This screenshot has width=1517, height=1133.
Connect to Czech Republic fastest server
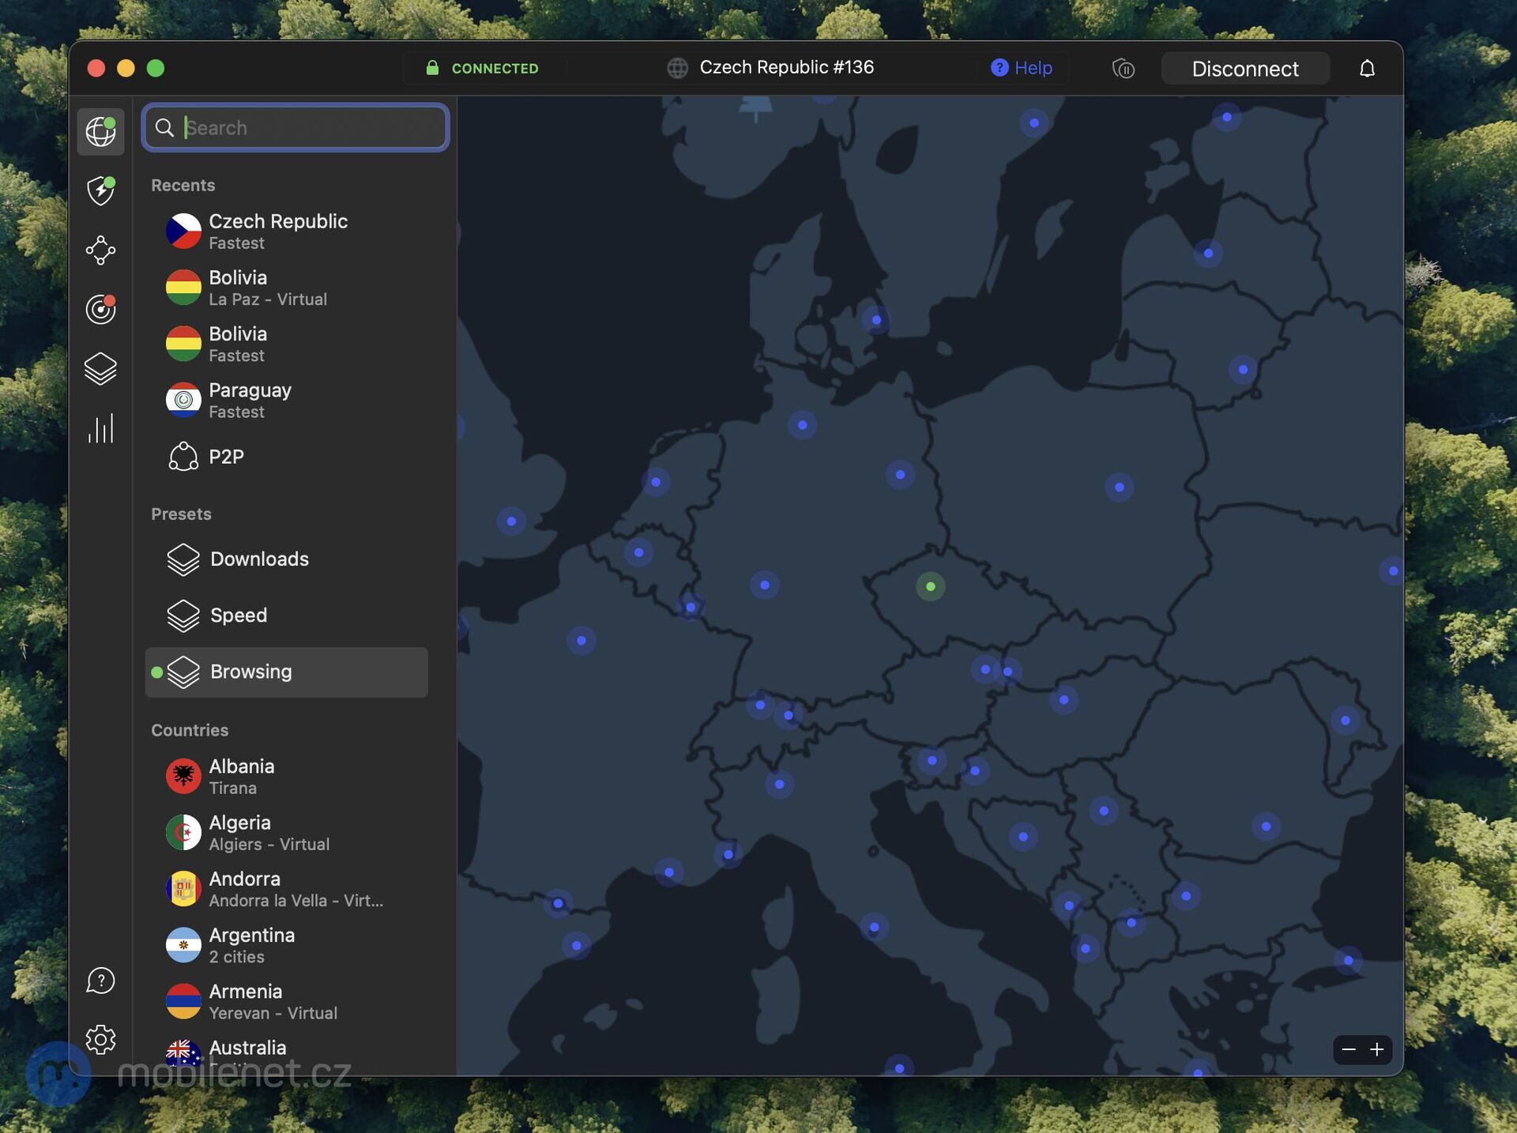(x=278, y=231)
